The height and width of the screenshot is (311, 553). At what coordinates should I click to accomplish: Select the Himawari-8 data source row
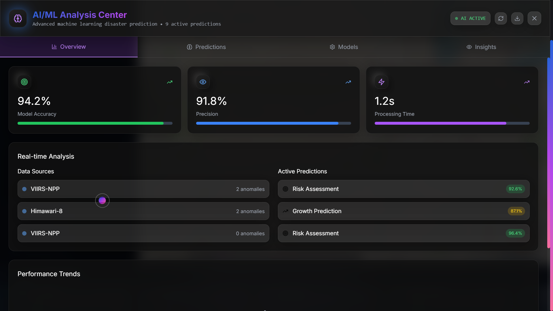[143, 211]
